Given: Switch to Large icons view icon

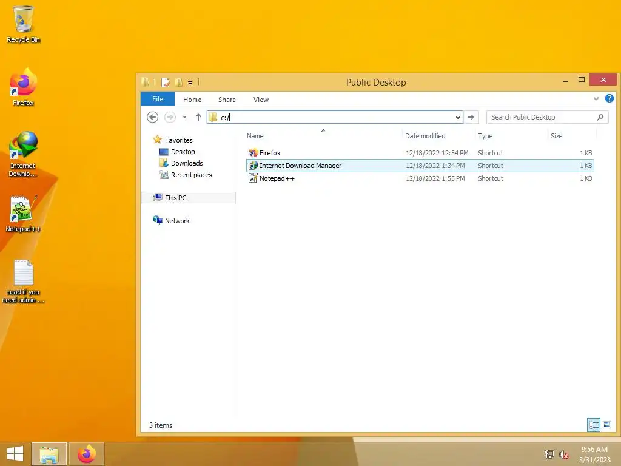Looking at the screenshot, I should (606, 425).
